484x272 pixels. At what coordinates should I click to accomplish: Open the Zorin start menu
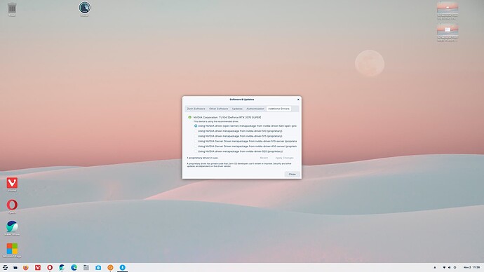[5, 267]
